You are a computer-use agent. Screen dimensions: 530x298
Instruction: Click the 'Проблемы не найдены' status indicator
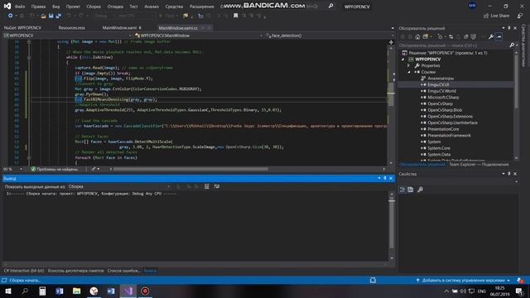tap(55, 169)
